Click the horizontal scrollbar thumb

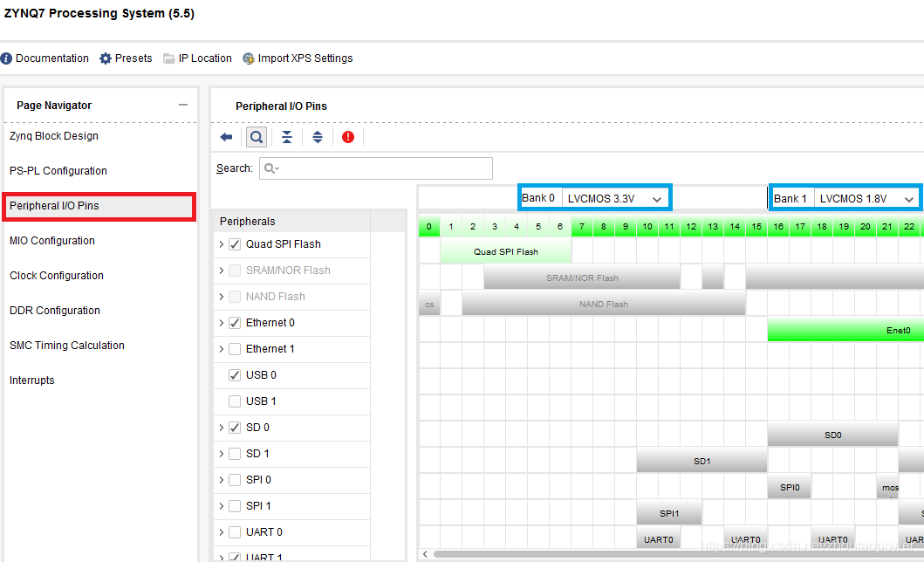coord(678,554)
